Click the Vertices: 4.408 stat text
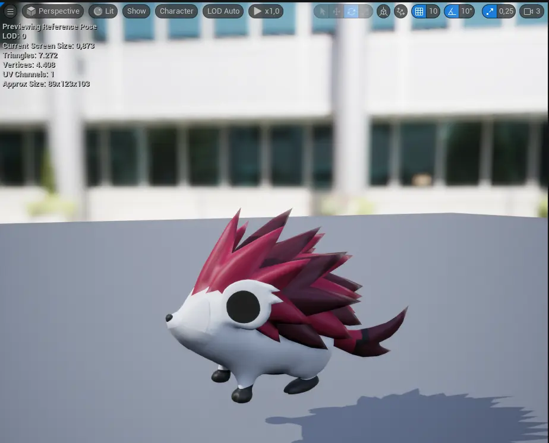 tap(29, 65)
